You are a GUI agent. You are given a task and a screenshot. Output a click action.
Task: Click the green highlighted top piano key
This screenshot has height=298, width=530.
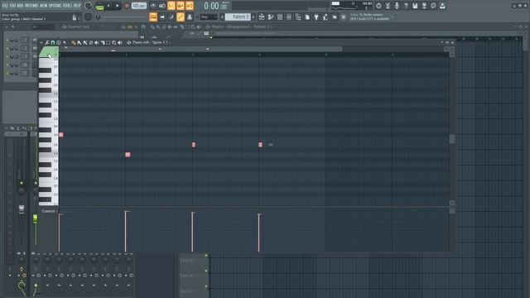(x=49, y=52)
